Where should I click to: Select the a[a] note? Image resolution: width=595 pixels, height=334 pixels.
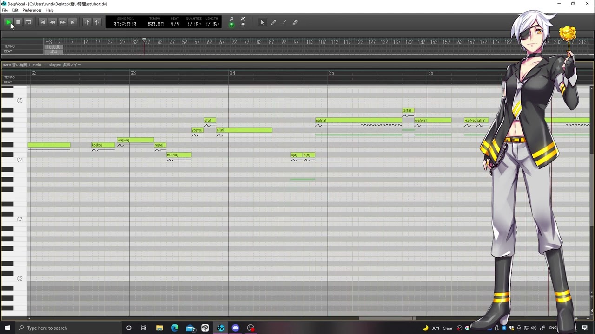pos(296,155)
